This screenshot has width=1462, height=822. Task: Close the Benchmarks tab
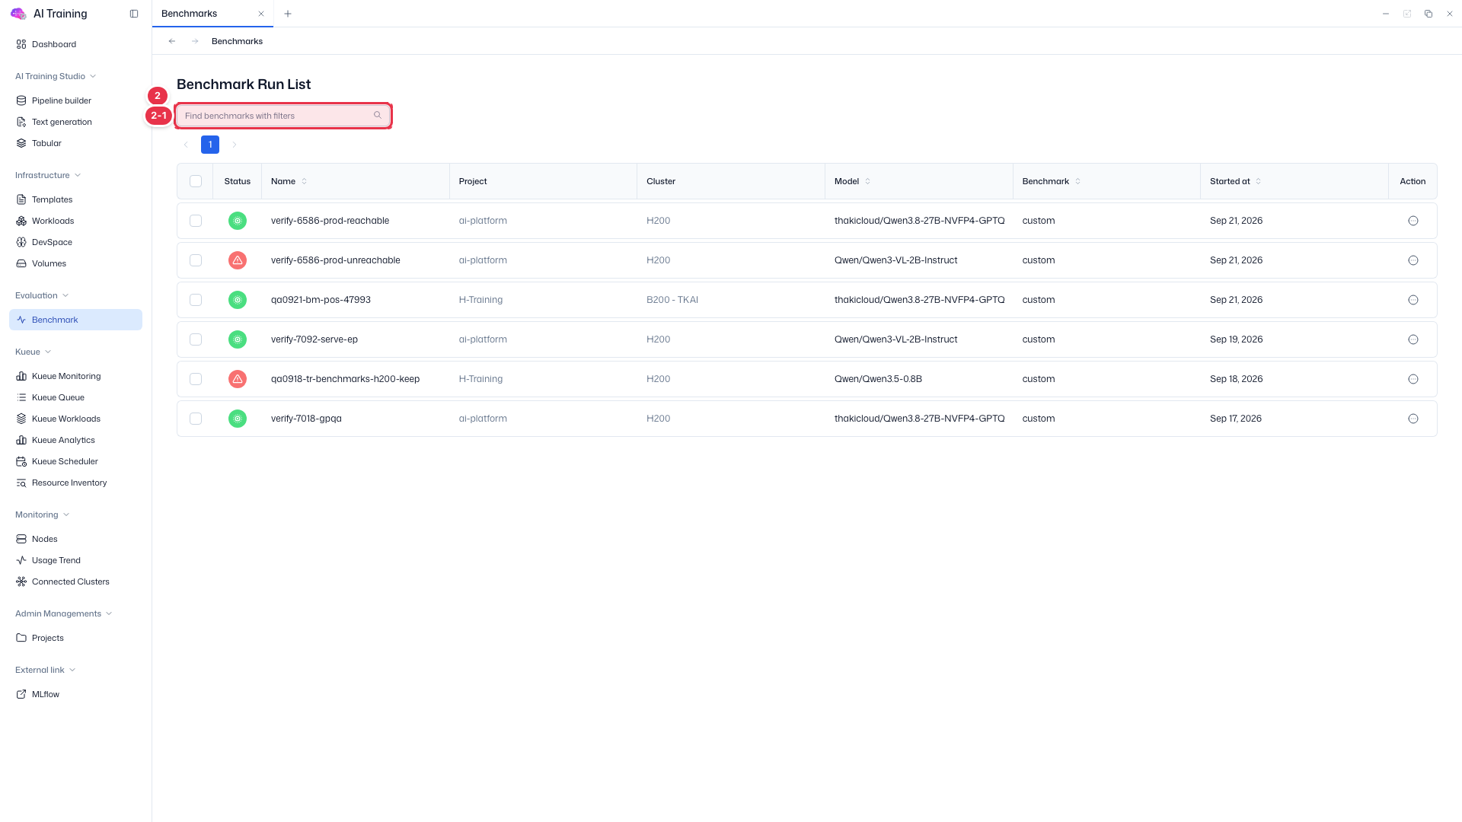261,14
